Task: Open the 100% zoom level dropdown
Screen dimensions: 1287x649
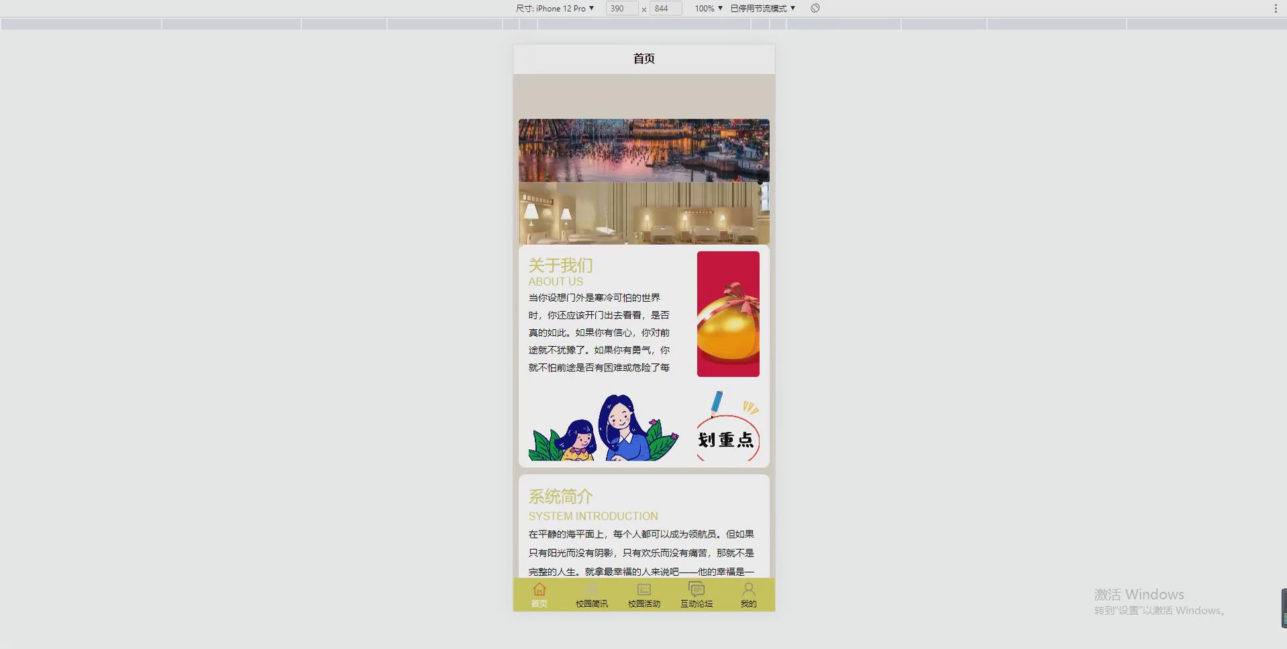Action: coord(708,8)
